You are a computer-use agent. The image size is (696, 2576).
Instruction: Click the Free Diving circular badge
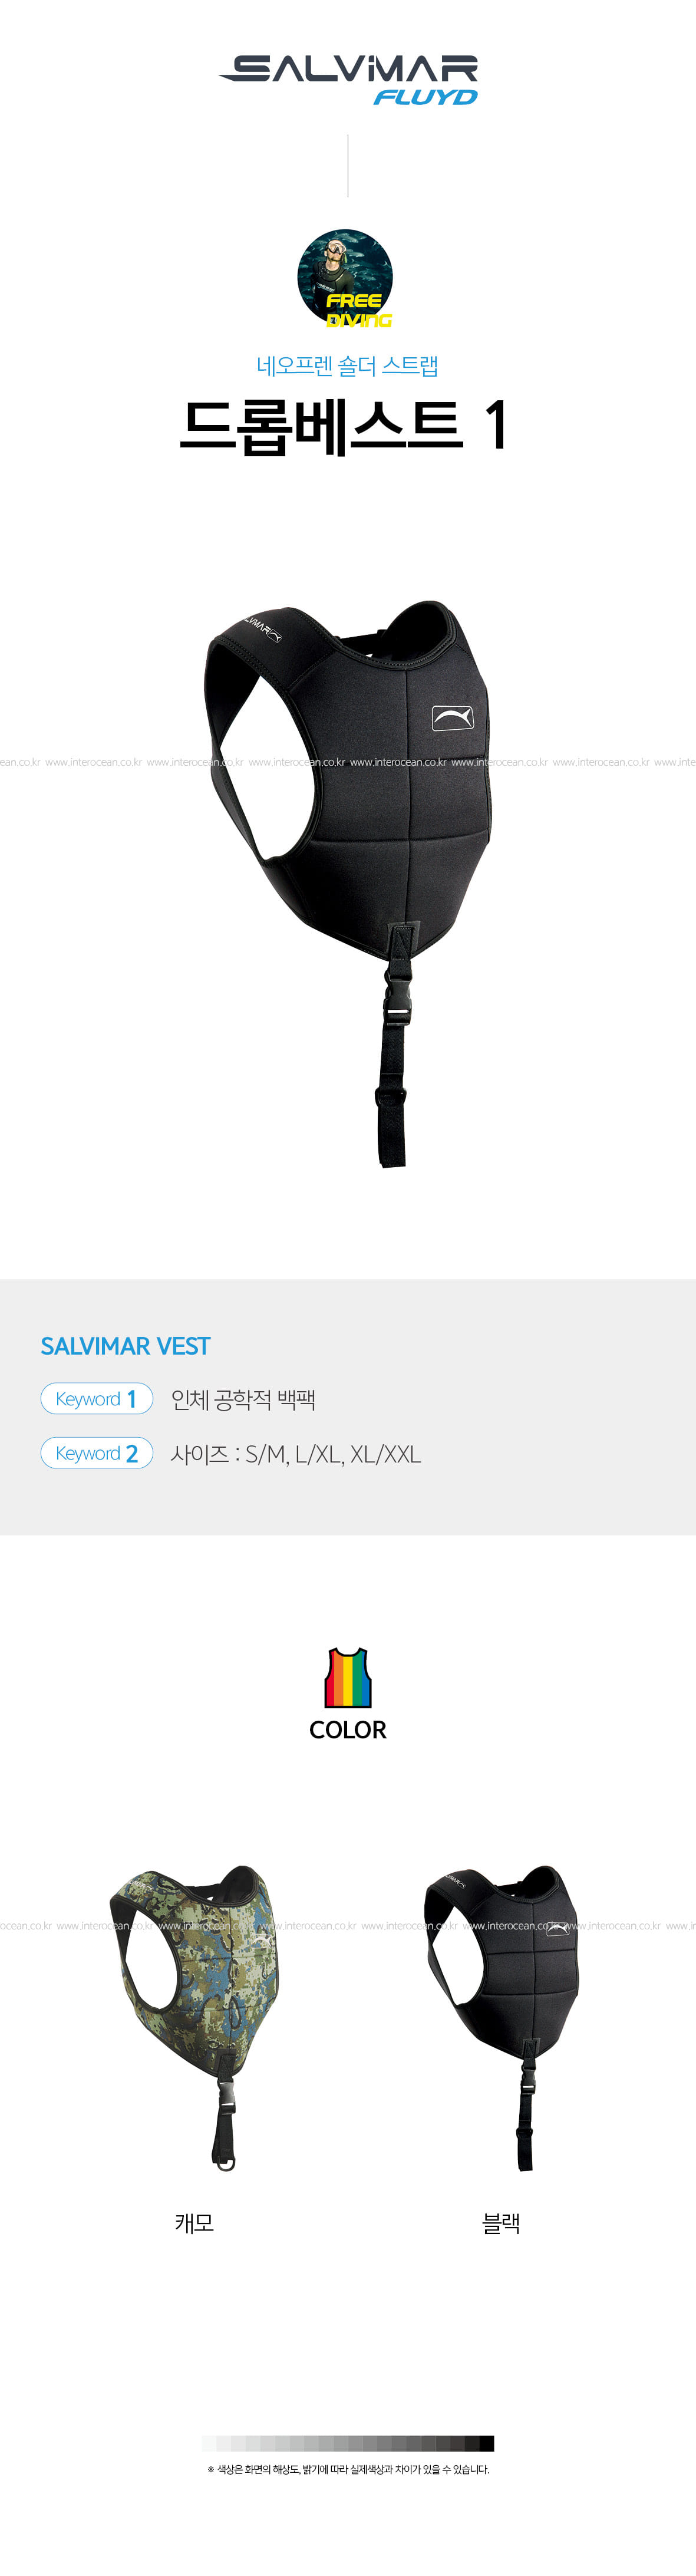pos(345,279)
